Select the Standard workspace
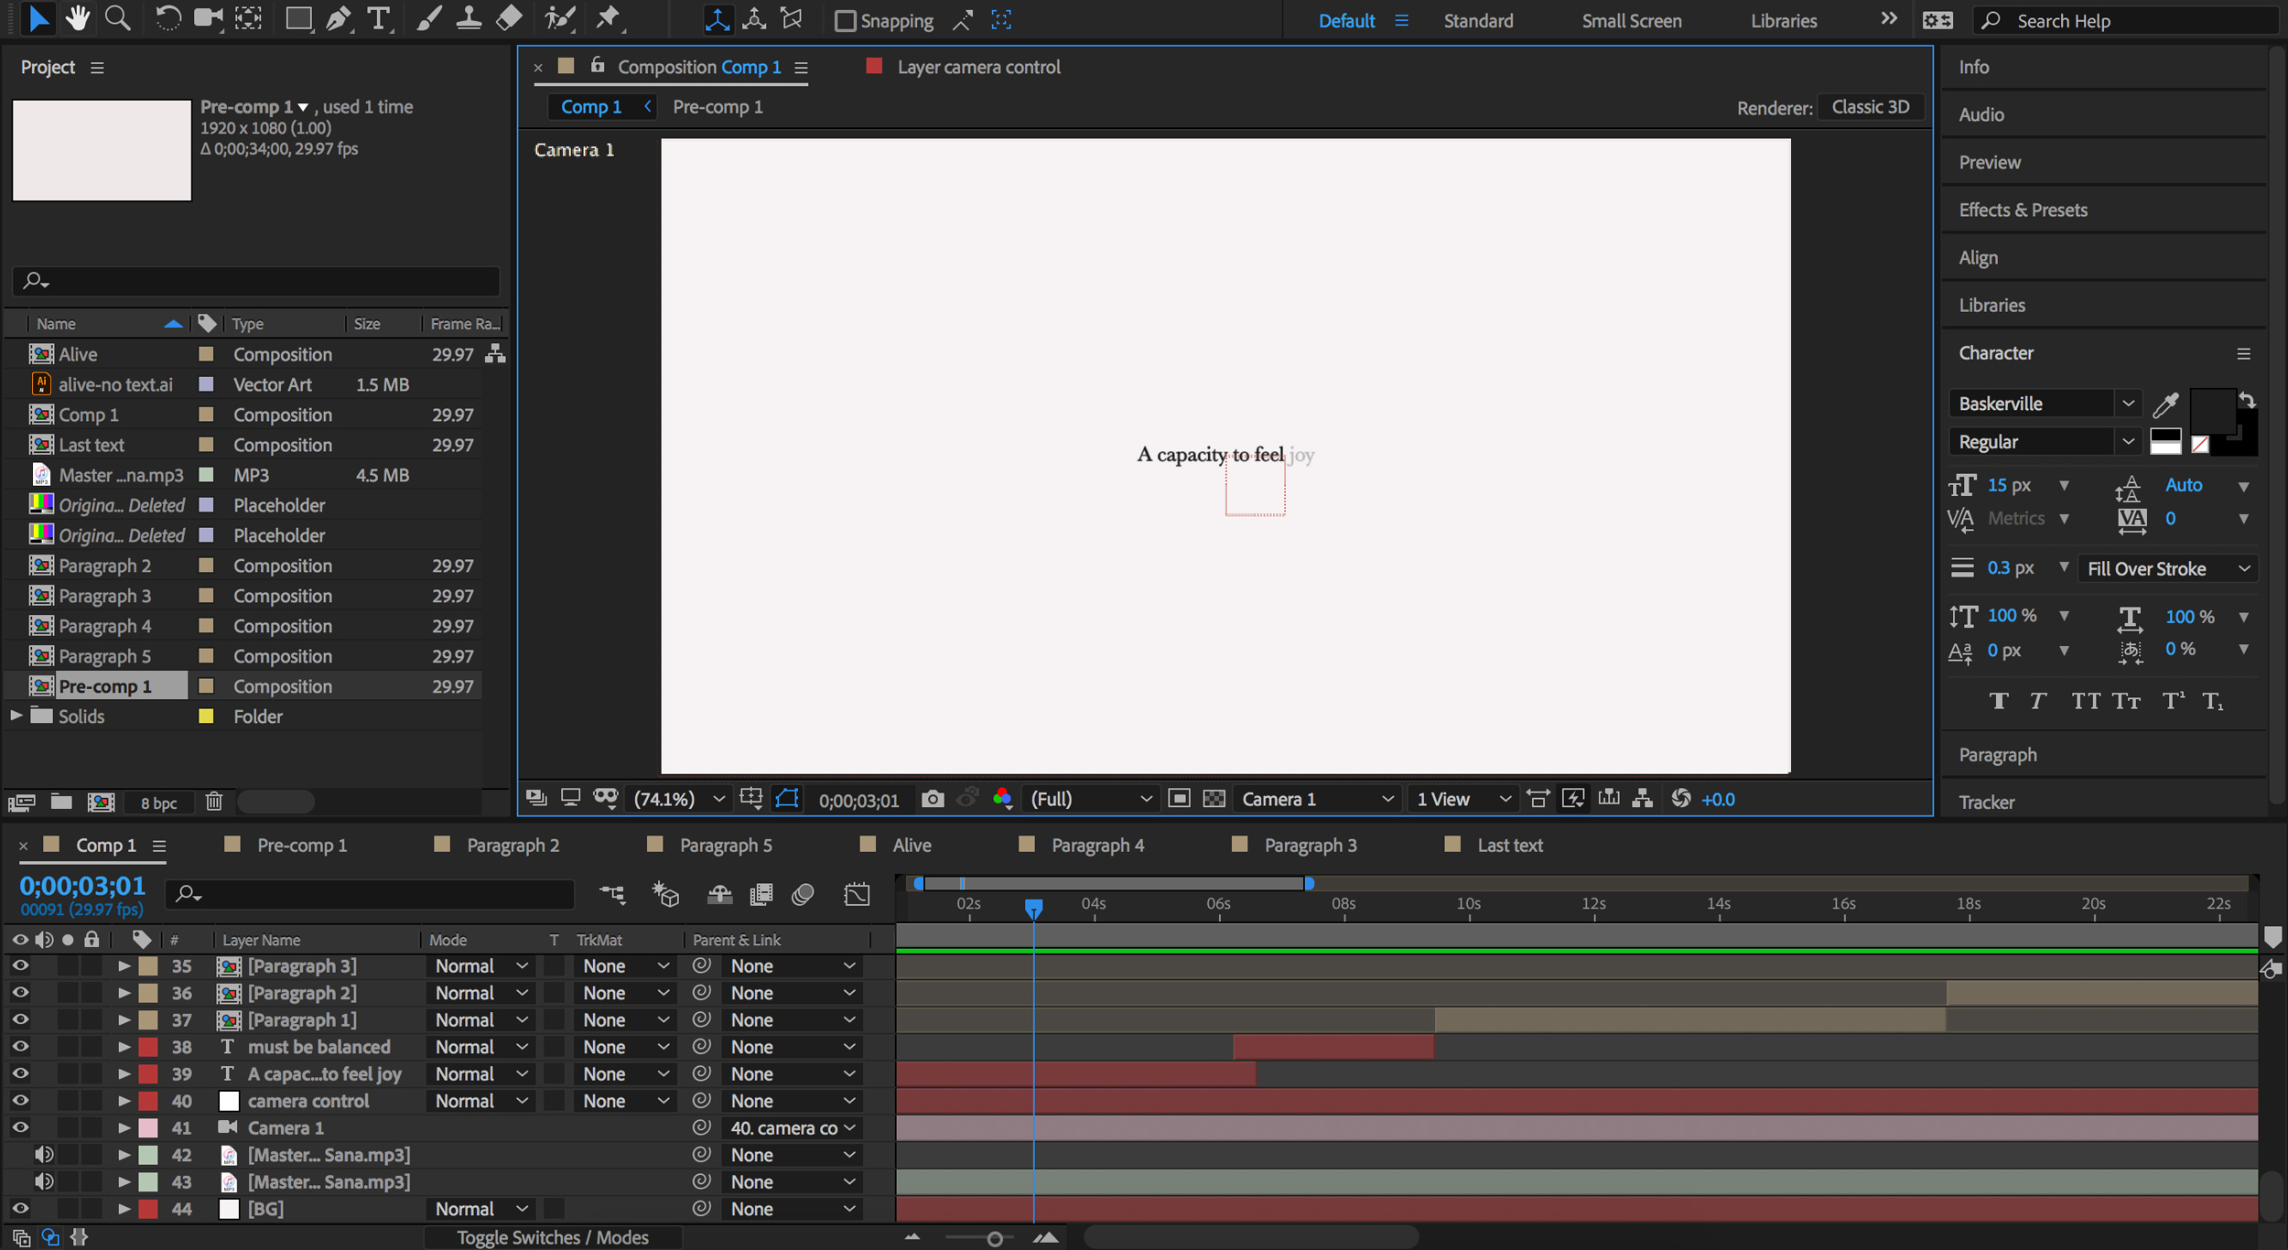The width and height of the screenshot is (2288, 1250). click(x=1478, y=20)
